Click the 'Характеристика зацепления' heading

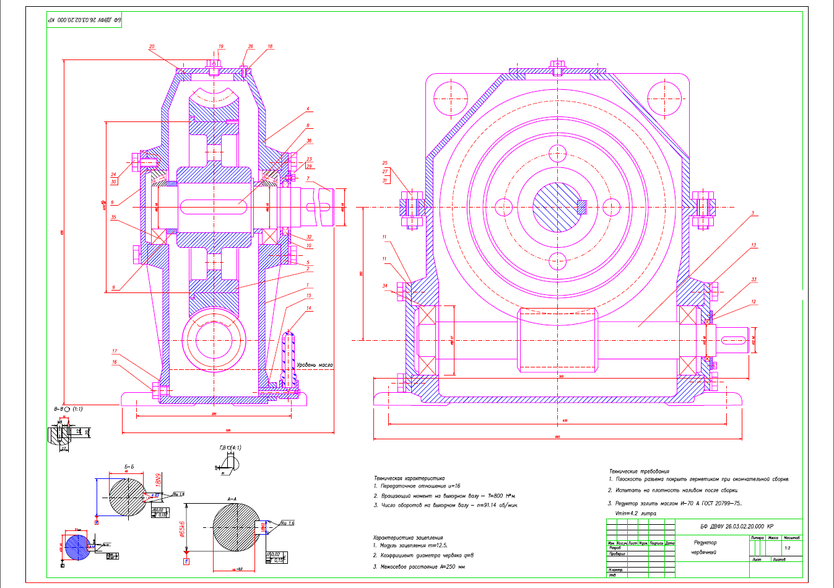click(x=408, y=538)
